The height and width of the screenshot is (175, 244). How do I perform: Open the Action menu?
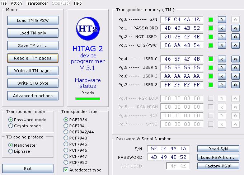pos(16,3)
